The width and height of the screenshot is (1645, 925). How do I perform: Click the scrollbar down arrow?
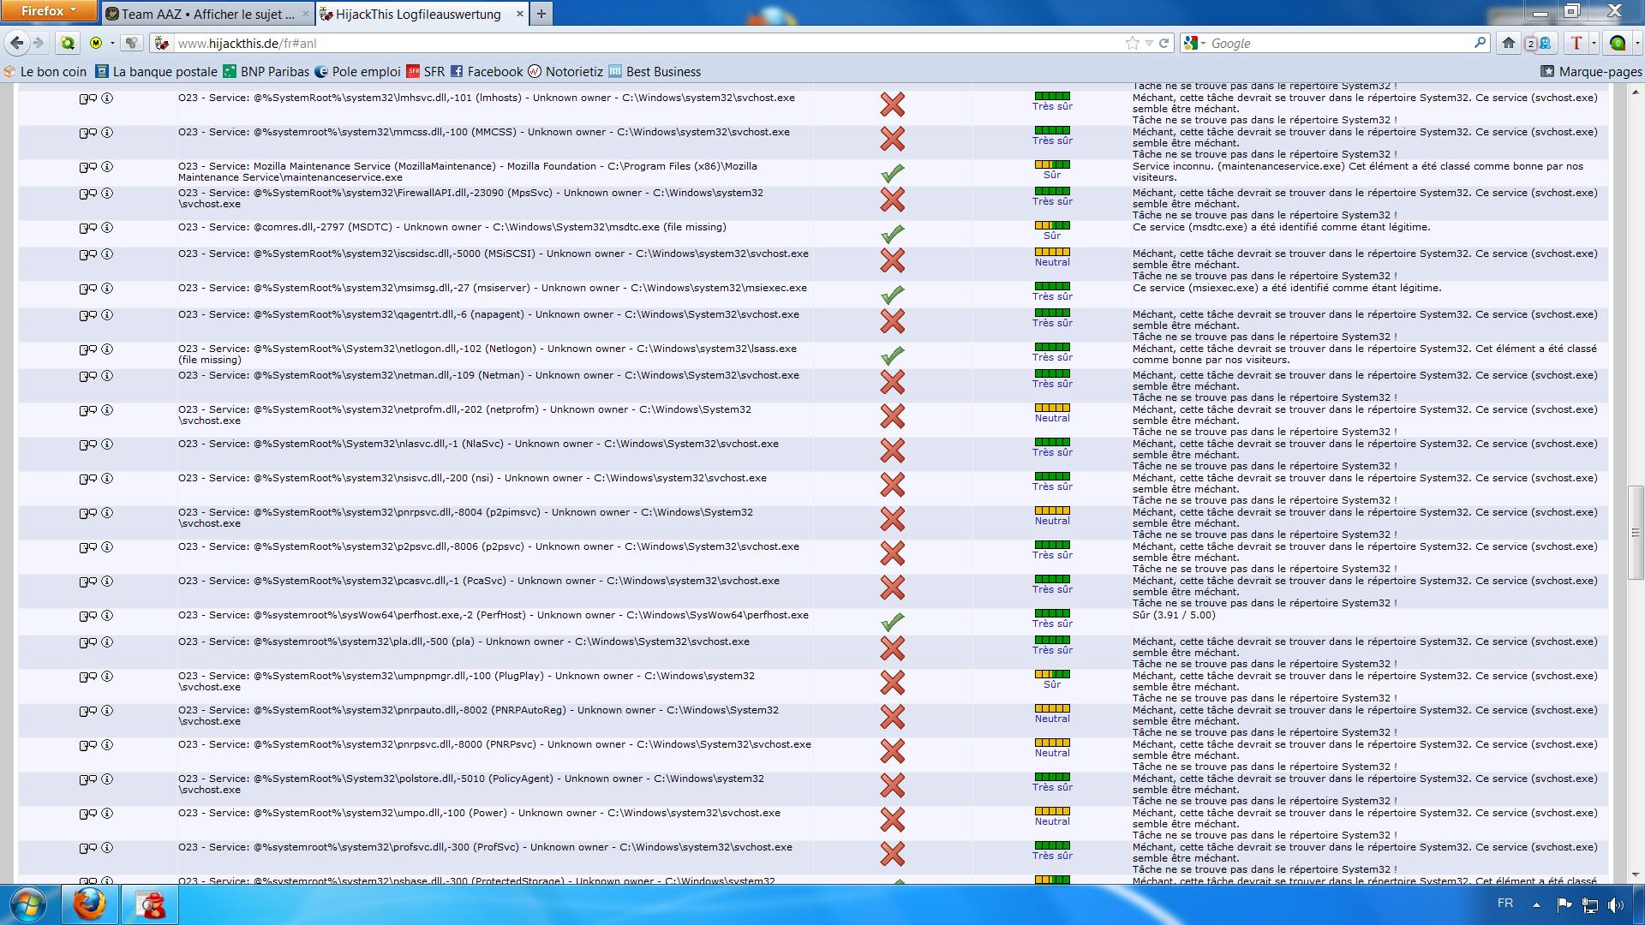[1636, 875]
